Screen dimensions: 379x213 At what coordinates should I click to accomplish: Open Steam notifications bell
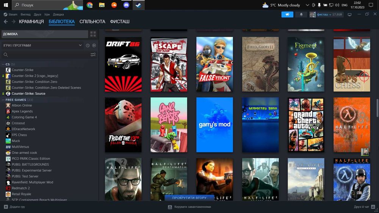coord(301,14)
